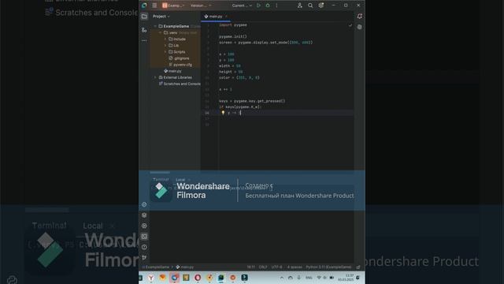Image resolution: width=504 pixels, height=284 pixels.
Task: Open the Python Console tool window icon
Action: point(144,205)
